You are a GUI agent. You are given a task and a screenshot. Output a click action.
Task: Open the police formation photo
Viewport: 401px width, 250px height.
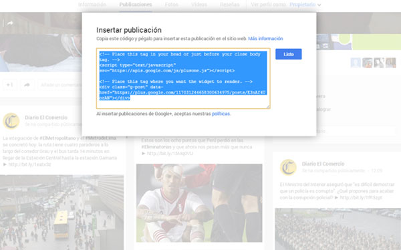click(x=338, y=229)
